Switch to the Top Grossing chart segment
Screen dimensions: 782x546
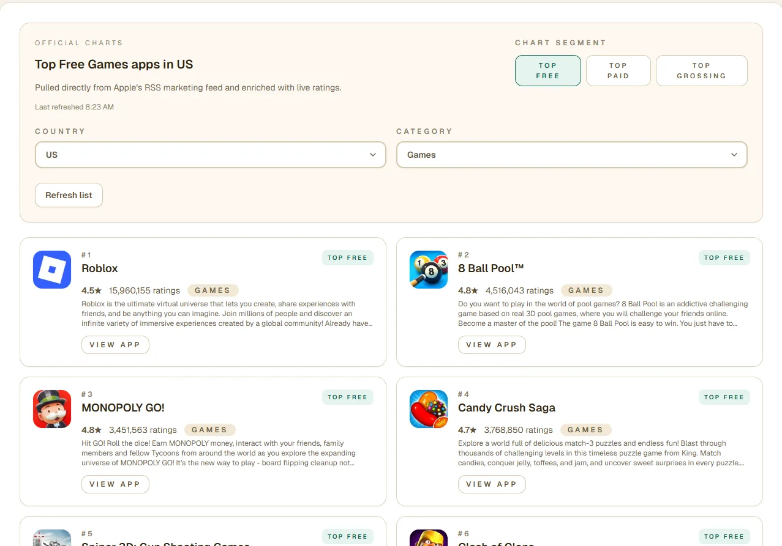(701, 71)
